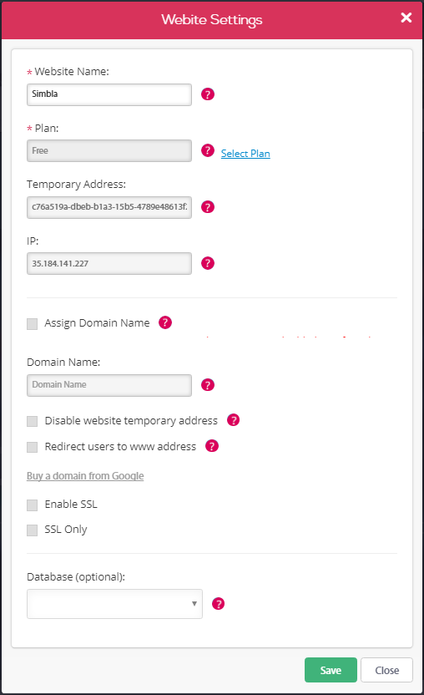424x695 pixels.
Task: Open help for Disable website temporary address
Action: click(x=233, y=419)
